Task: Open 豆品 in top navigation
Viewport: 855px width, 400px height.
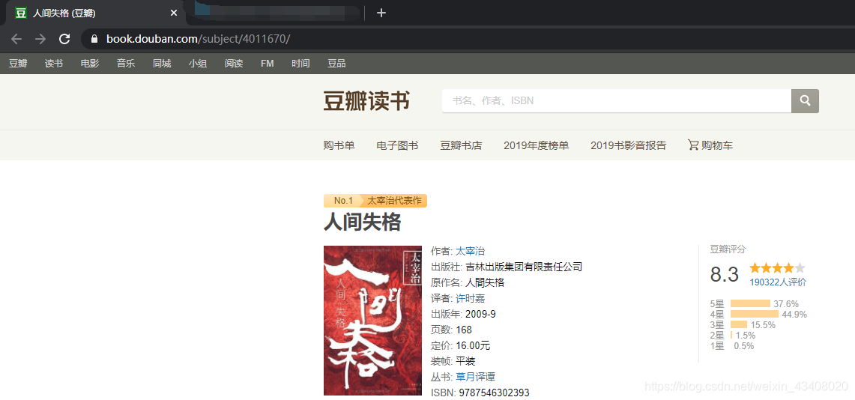Action: 336,63
